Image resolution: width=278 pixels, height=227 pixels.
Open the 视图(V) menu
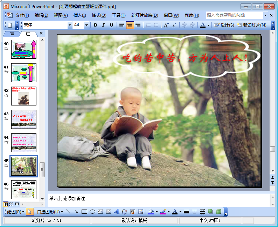pos(61,15)
